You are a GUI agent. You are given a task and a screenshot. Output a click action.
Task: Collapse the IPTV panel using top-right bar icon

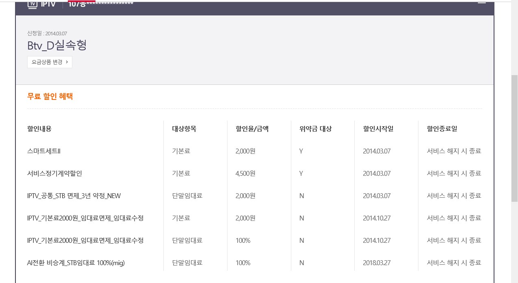pos(481,2)
